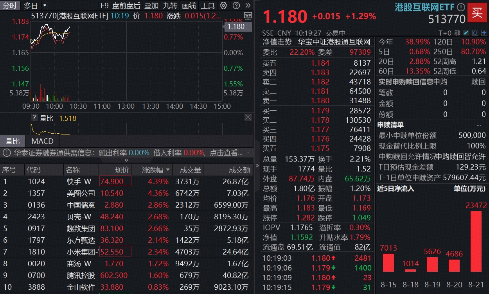Set a price alert via the bell icon
489x294 pixels.
coord(475,33)
